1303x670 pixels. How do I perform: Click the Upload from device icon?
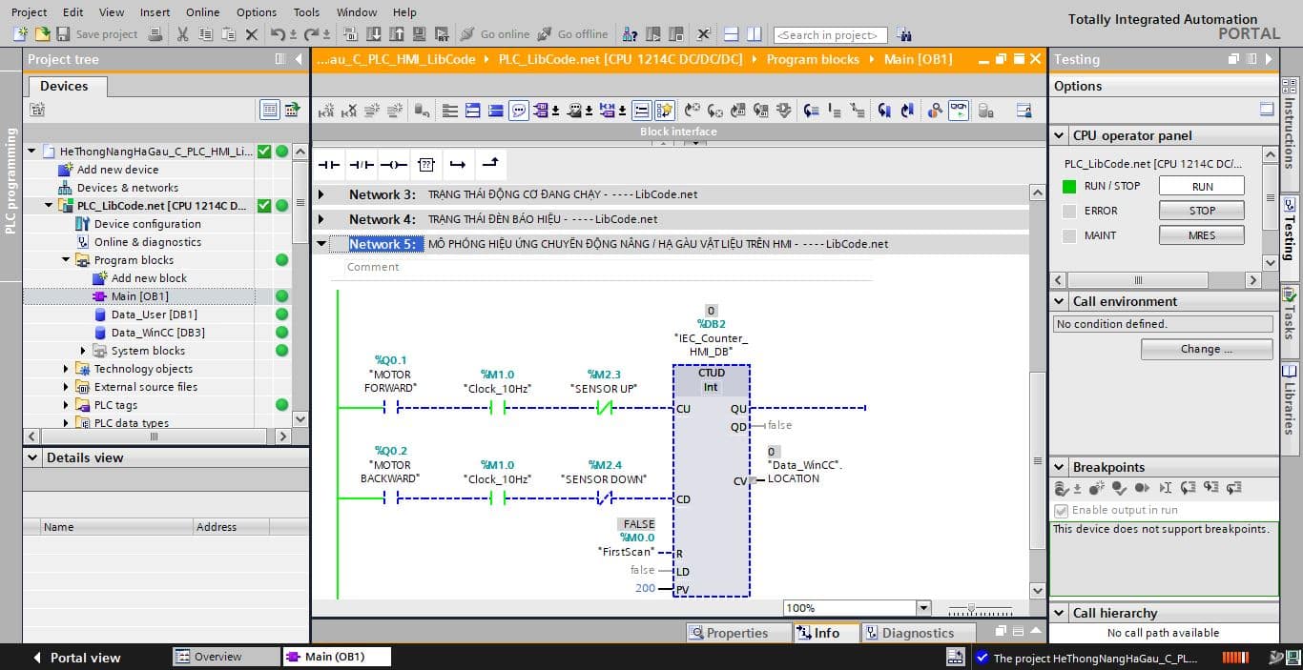click(396, 34)
